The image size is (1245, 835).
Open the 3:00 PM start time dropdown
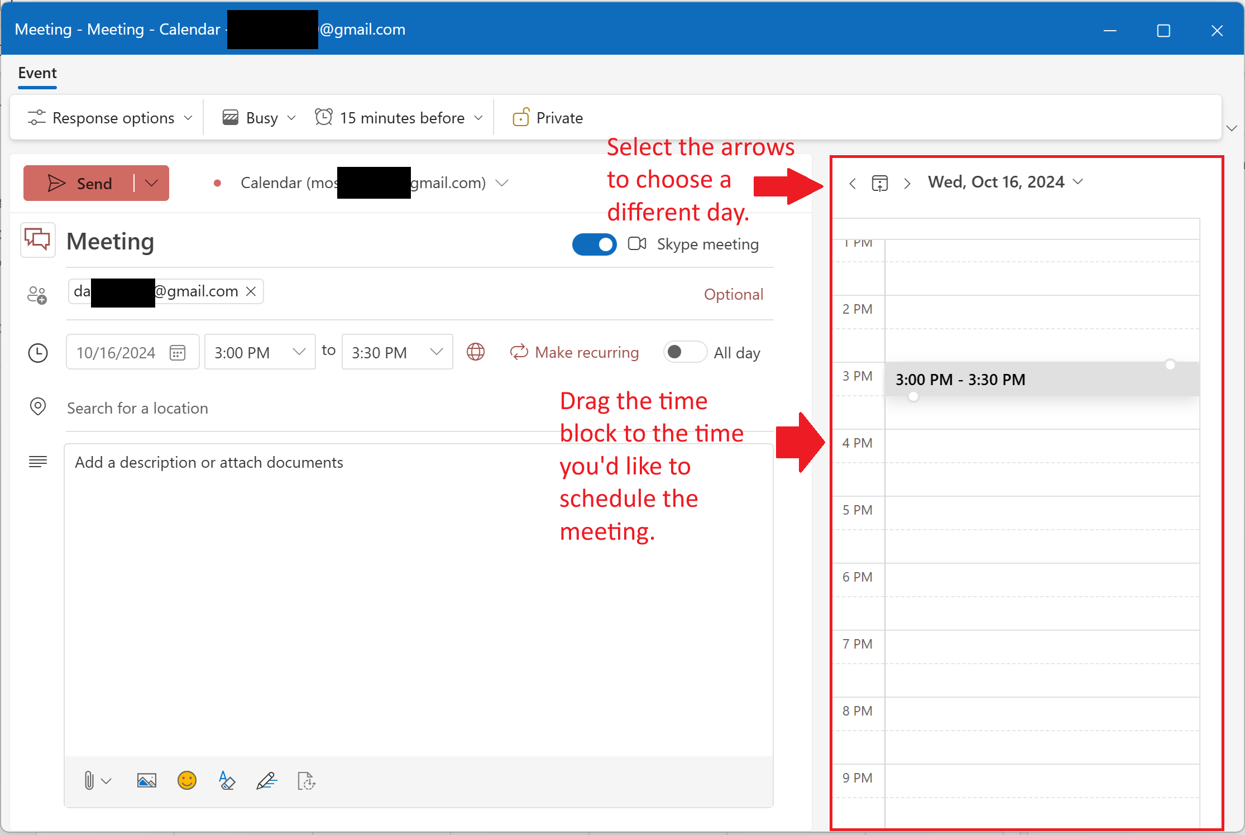(260, 352)
